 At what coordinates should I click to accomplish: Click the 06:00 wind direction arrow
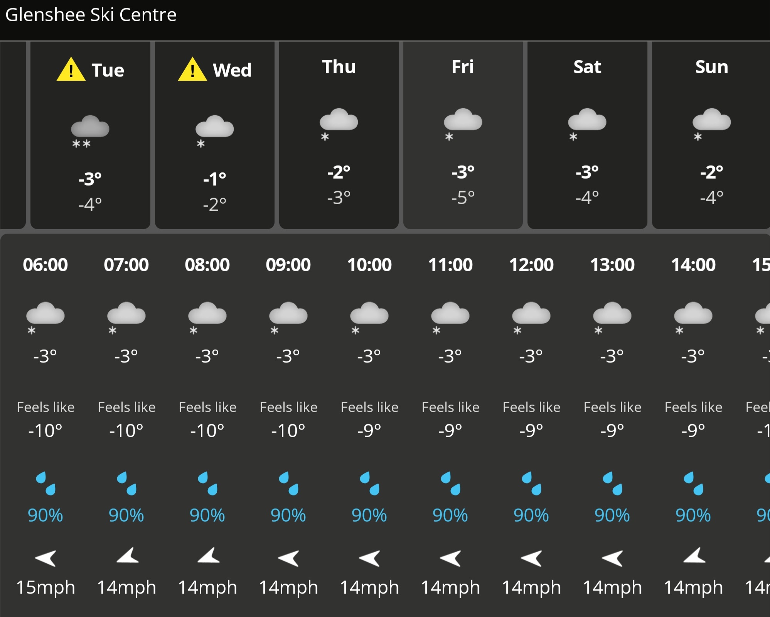45,558
